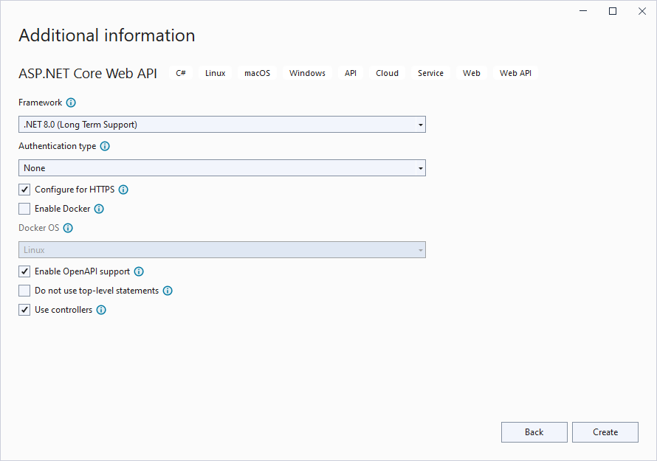The width and height of the screenshot is (657, 461).
Task: Click the info icon next to Framework
Action: point(71,103)
